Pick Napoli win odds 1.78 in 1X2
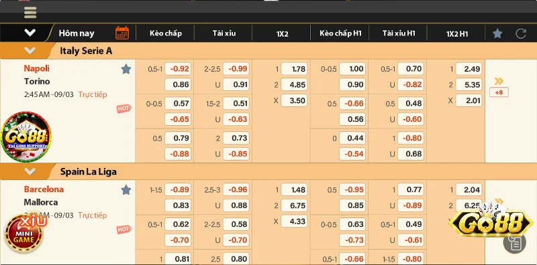 [294, 69]
